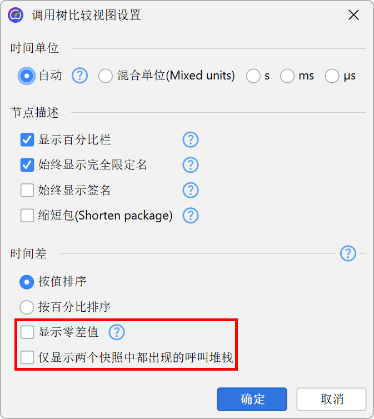Click help icon beside 显示零差值

[x=117, y=332]
